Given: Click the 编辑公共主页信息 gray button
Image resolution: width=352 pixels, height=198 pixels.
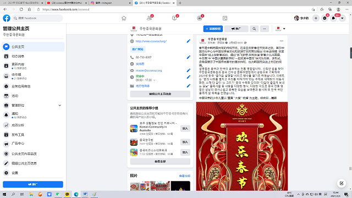Looking at the screenshot, I should pos(160,94).
